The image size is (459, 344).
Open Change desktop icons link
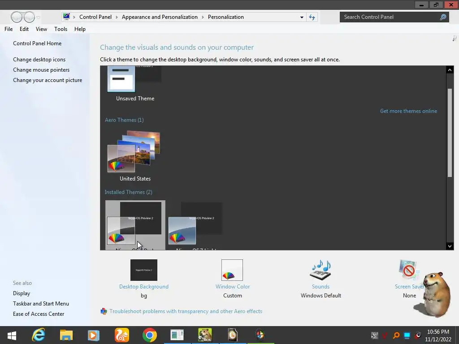(x=39, y=60)
